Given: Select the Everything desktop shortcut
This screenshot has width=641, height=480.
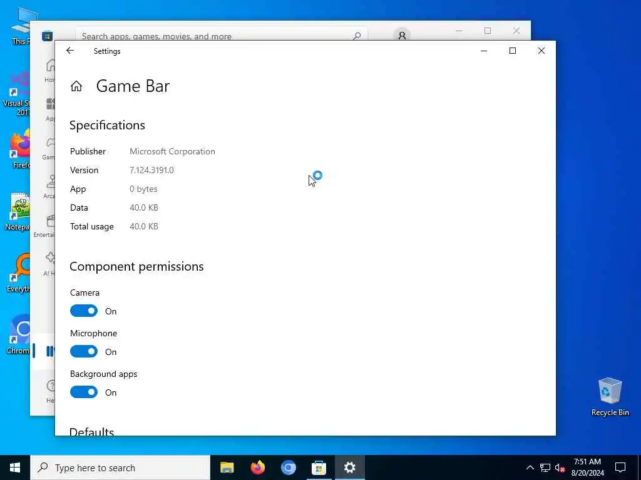Looking at the screenshot, I should point(17,274).
